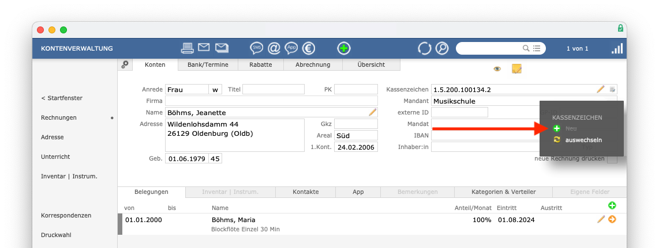Open the Inventar | Instrum. lower tab
This screenshot has height=248, width=659.
[230, 192]
